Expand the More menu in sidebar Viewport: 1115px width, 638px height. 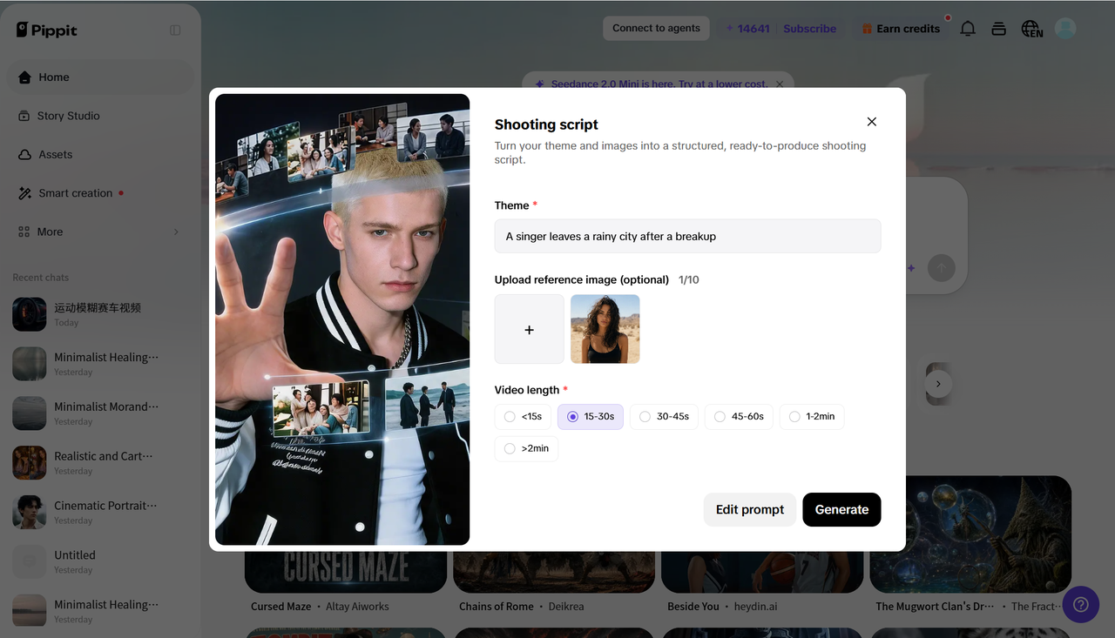click(100, 232)
